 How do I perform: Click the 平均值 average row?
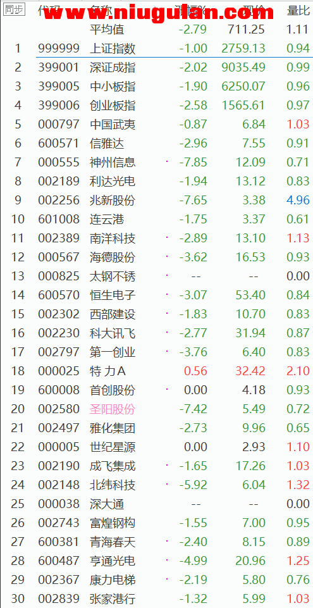pyautogui.click(x=157, y=29)
